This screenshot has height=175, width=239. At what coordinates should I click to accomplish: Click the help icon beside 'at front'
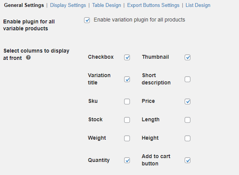point(29,58)
